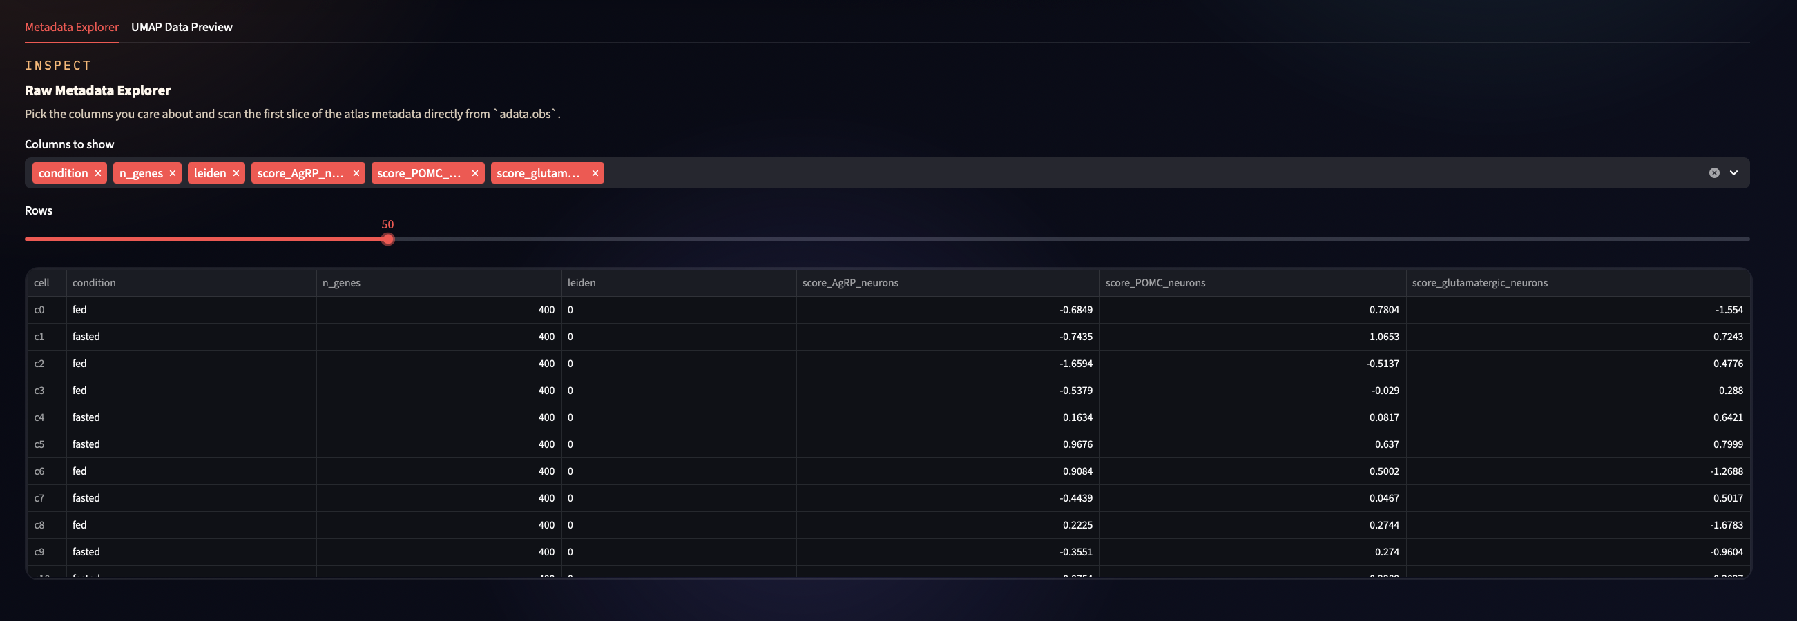The width and height of the screenshot is (1797, 621).
Task: Click the condition cell 'fed' in row c0
Action: [x=191, y=310]
